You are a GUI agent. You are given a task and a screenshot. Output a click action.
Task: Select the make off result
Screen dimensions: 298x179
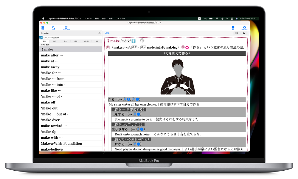point(71,102)
